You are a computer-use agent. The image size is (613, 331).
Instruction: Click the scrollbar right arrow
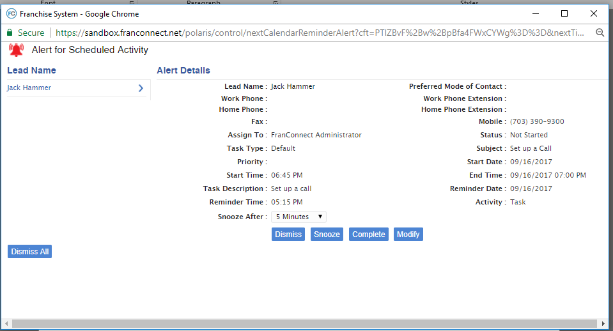pos(603,323)
